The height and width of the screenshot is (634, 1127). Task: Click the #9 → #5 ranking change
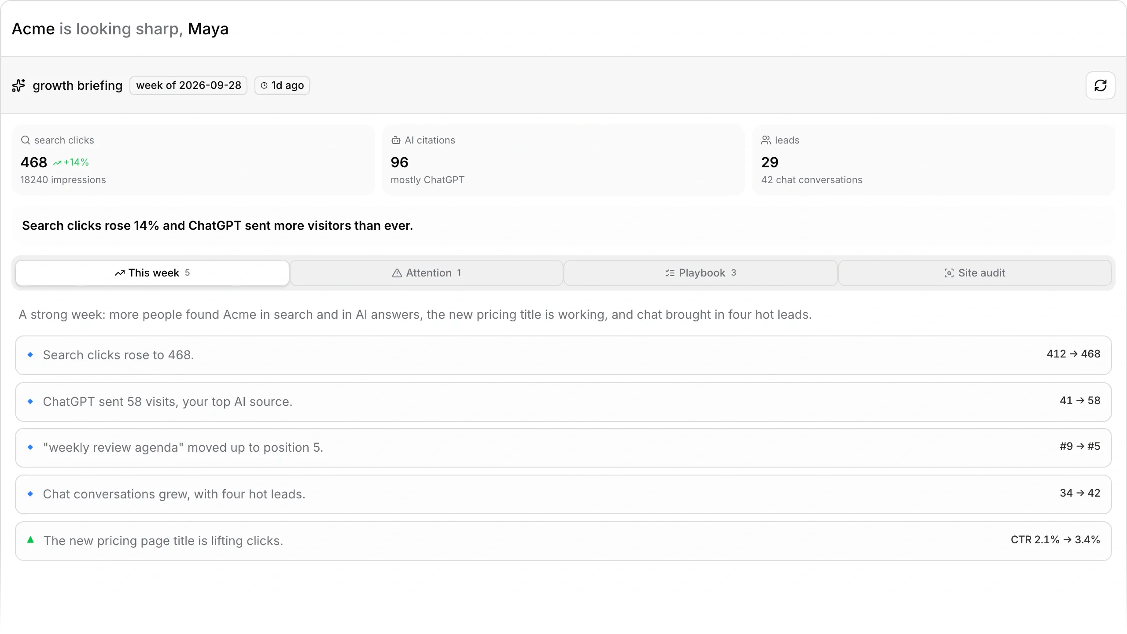(x=1080, y=446)
